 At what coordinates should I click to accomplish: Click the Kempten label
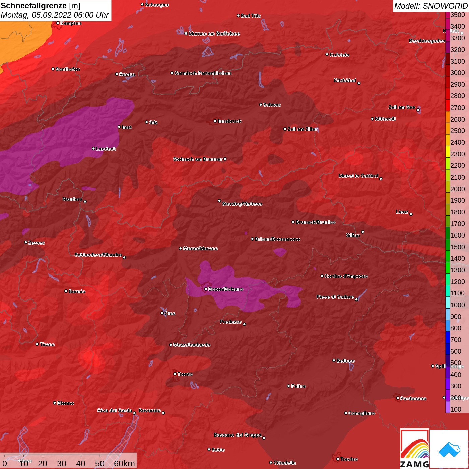pos(71,23)
